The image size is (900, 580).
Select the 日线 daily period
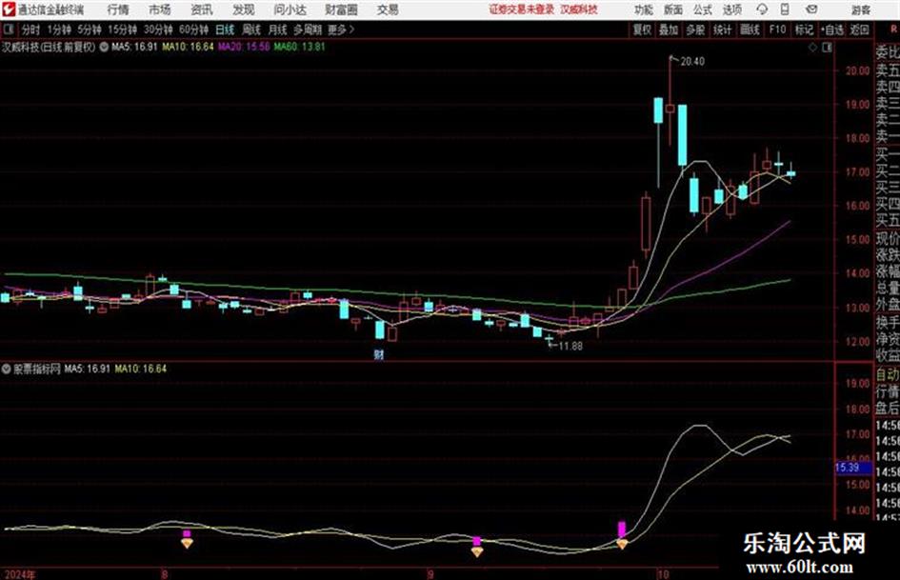point(225,30)
